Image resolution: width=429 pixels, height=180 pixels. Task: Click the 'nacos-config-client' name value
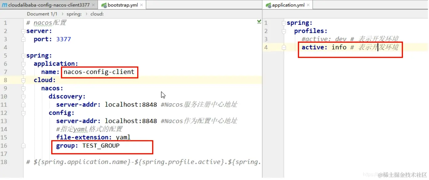[x=99, y=72]
